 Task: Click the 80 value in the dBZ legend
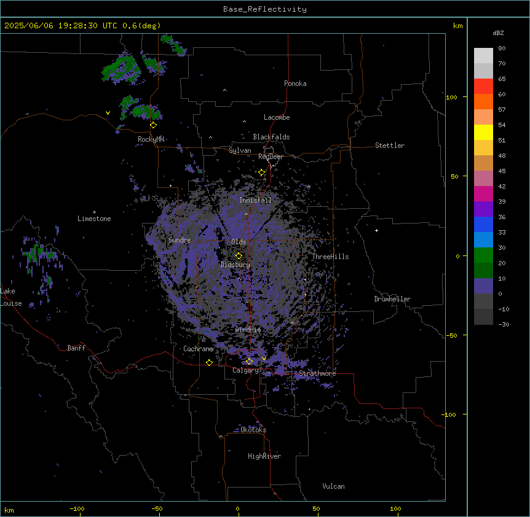coord(502,49)
